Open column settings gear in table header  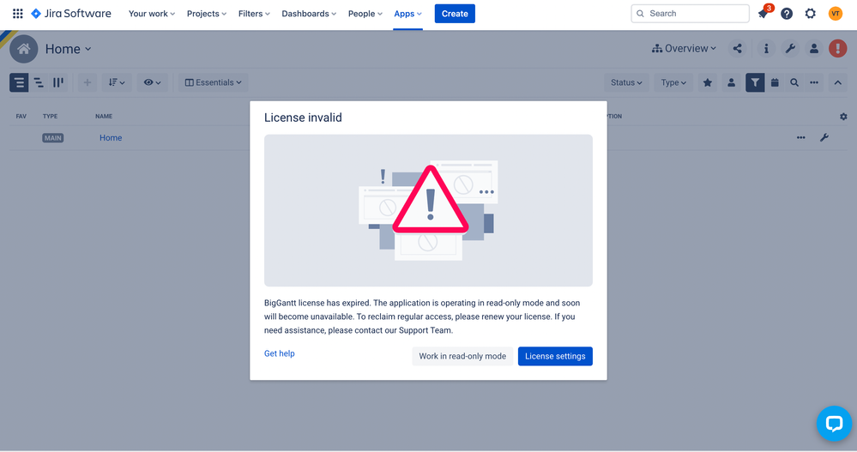tap(843, 117)
